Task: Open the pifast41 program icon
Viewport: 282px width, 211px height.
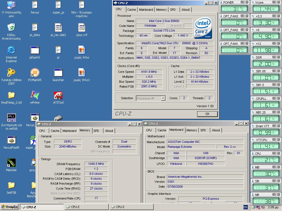Action: [x=35, y=50]
